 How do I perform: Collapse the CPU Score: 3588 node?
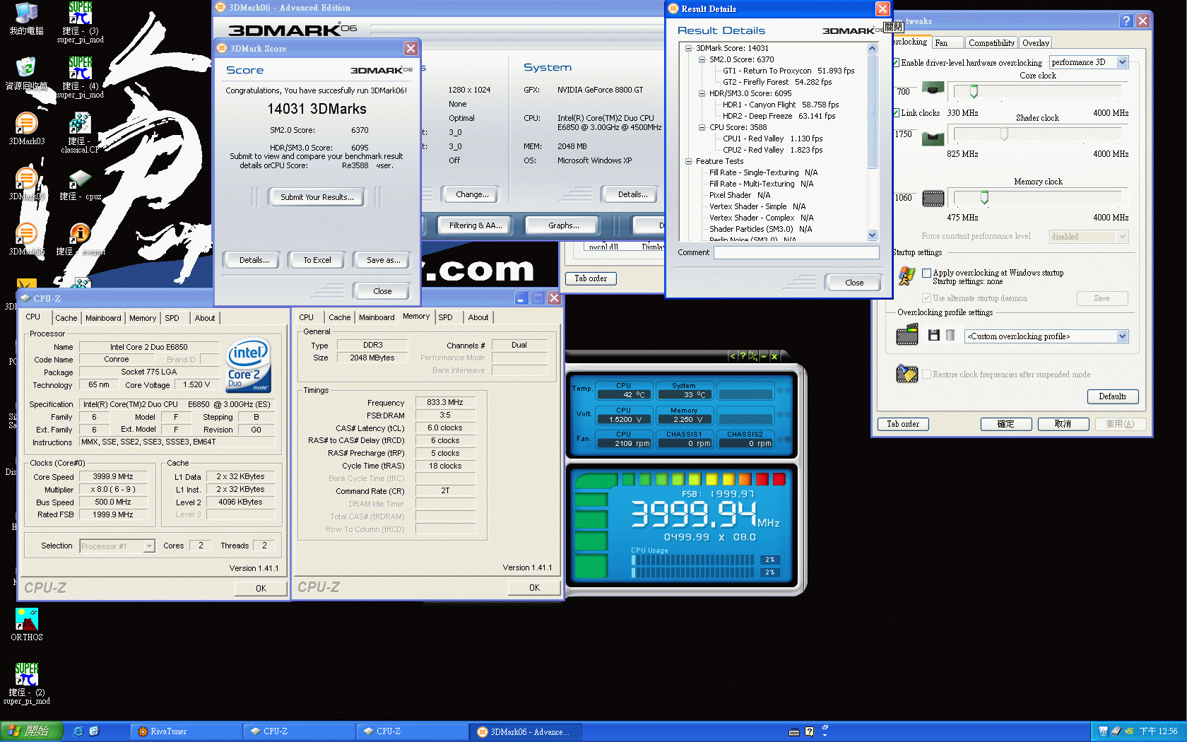tap(702, 127)
